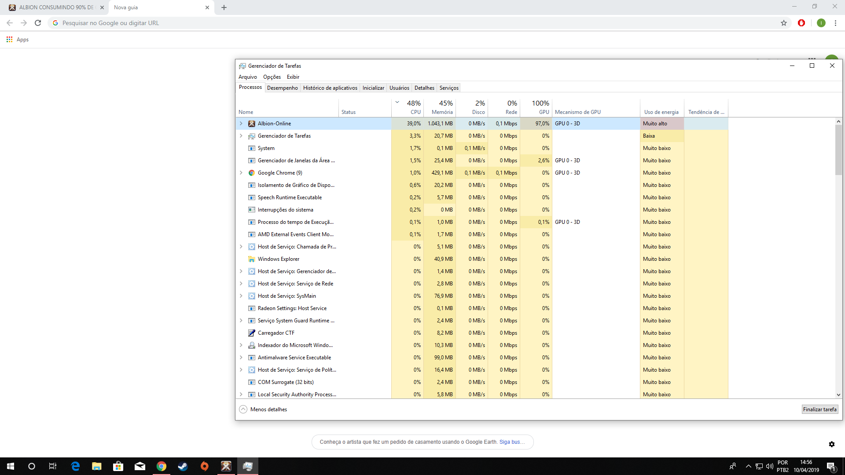Open Steam from the taskbar
Screen dimensions: 845x475
coord(183,466)
